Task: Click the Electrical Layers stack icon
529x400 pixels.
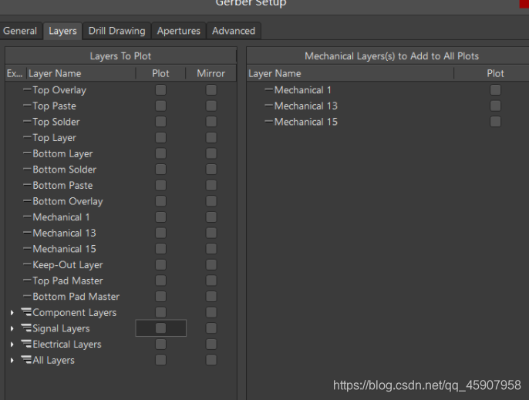Action: click(x=26, y=344)
